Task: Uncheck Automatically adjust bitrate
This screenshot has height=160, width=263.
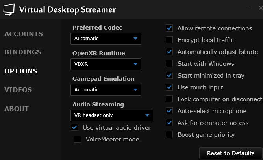Action: [x=169, y=52]
